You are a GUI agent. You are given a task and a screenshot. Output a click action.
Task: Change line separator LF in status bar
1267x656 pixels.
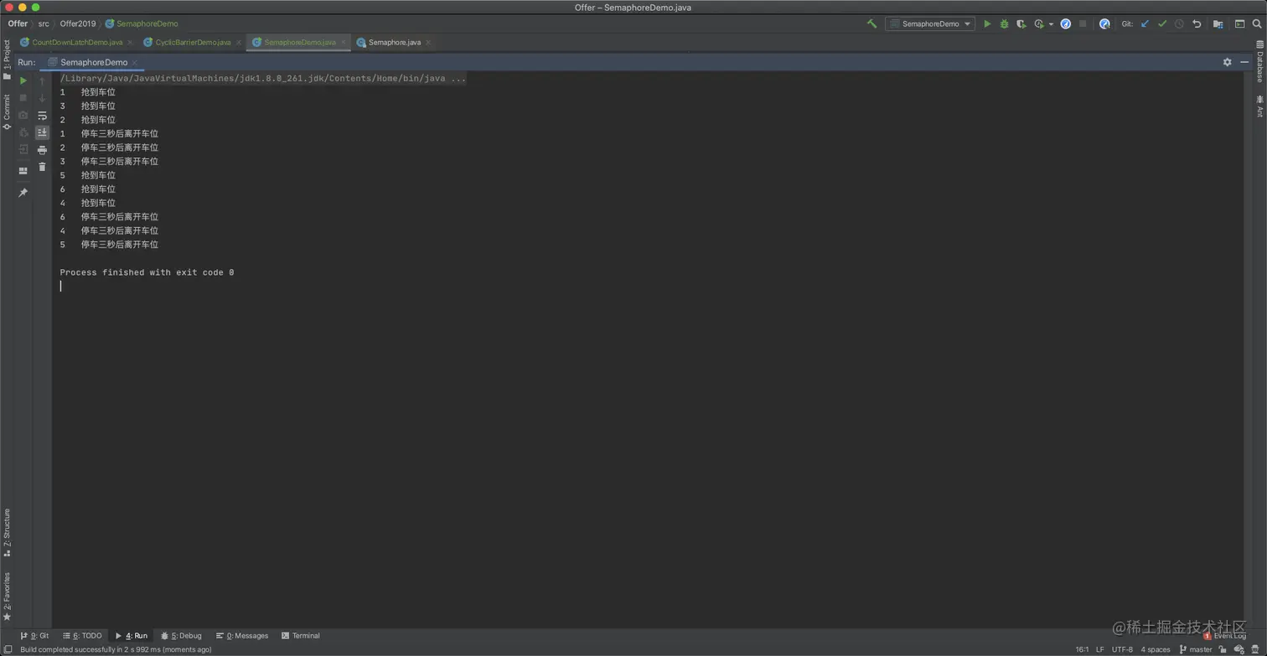point(1100,649)
